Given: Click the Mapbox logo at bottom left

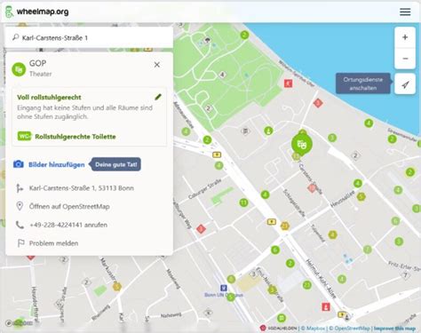Looking at the screenshot, I should click(20, 323).
